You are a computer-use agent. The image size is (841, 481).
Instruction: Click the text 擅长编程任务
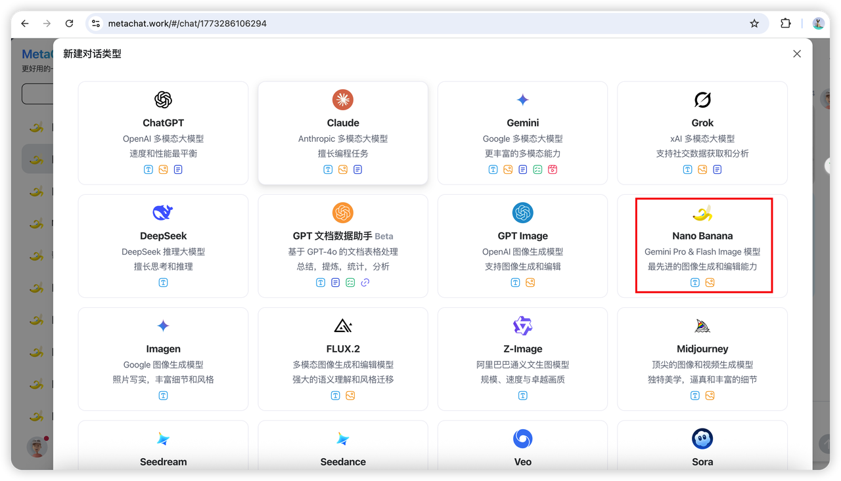(x=343, y=154)
